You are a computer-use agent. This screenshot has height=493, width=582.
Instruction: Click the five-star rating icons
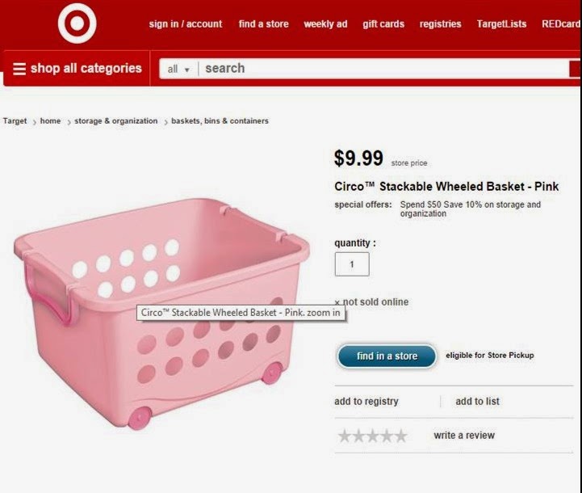point(372,436)
